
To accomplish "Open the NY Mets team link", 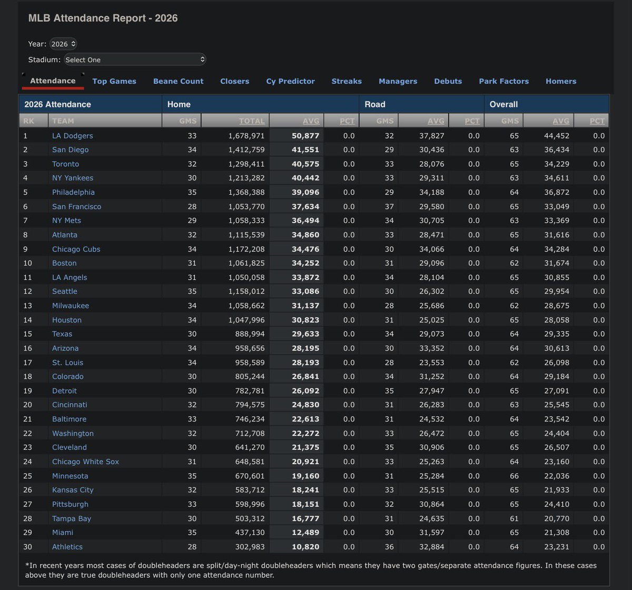I will click(66, 221).
